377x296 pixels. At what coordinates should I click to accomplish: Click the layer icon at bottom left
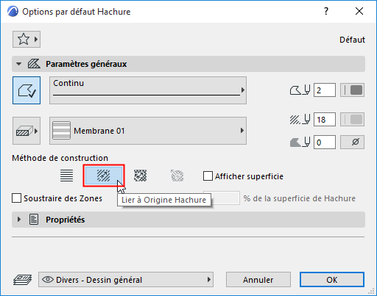coord(22,280)
